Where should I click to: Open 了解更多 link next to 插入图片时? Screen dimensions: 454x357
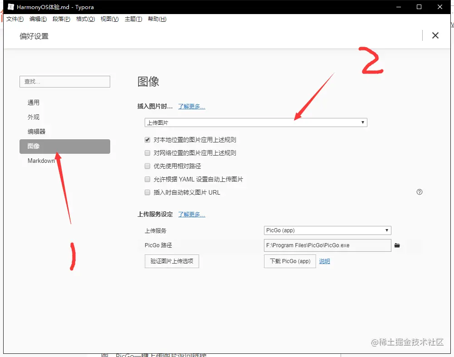[192, 107]
